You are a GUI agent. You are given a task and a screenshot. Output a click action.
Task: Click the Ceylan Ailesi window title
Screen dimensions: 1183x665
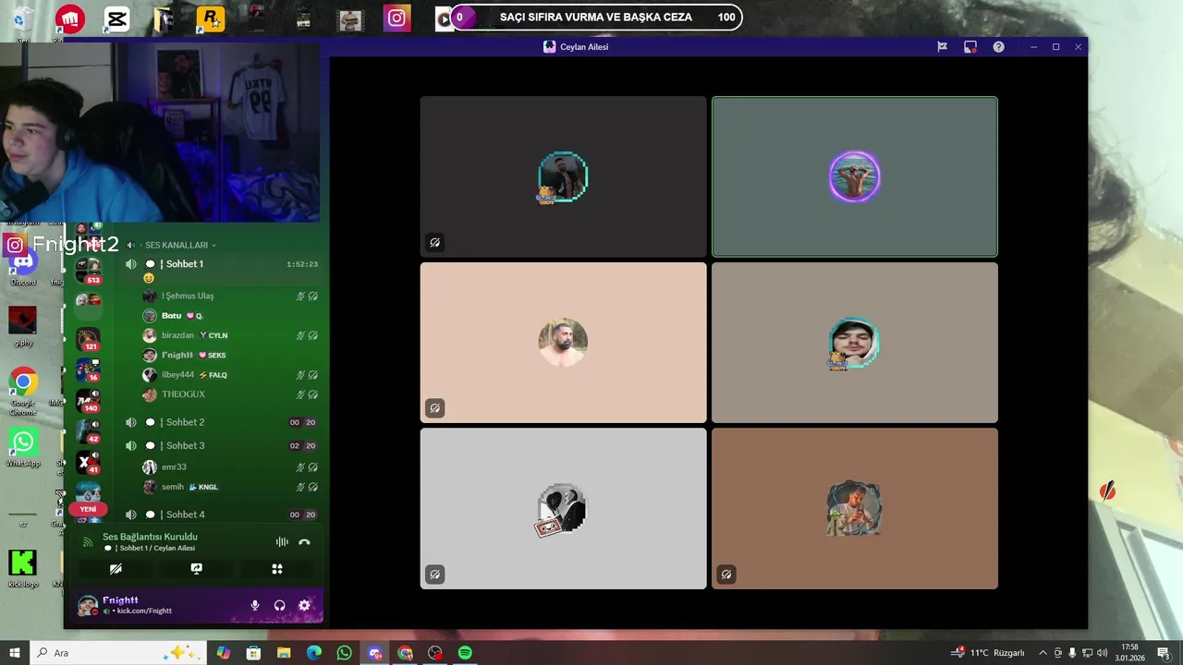click(583, 47)
